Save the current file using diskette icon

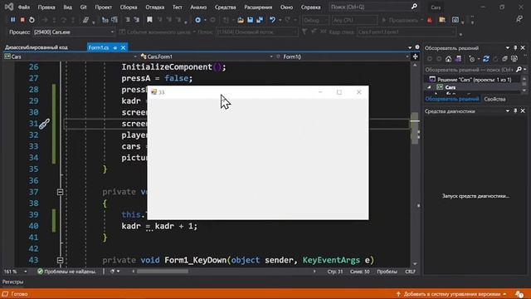pyautogui.click(x=250, y=20)
